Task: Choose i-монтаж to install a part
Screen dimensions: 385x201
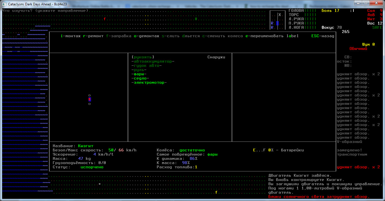Action: pos(71,36)
